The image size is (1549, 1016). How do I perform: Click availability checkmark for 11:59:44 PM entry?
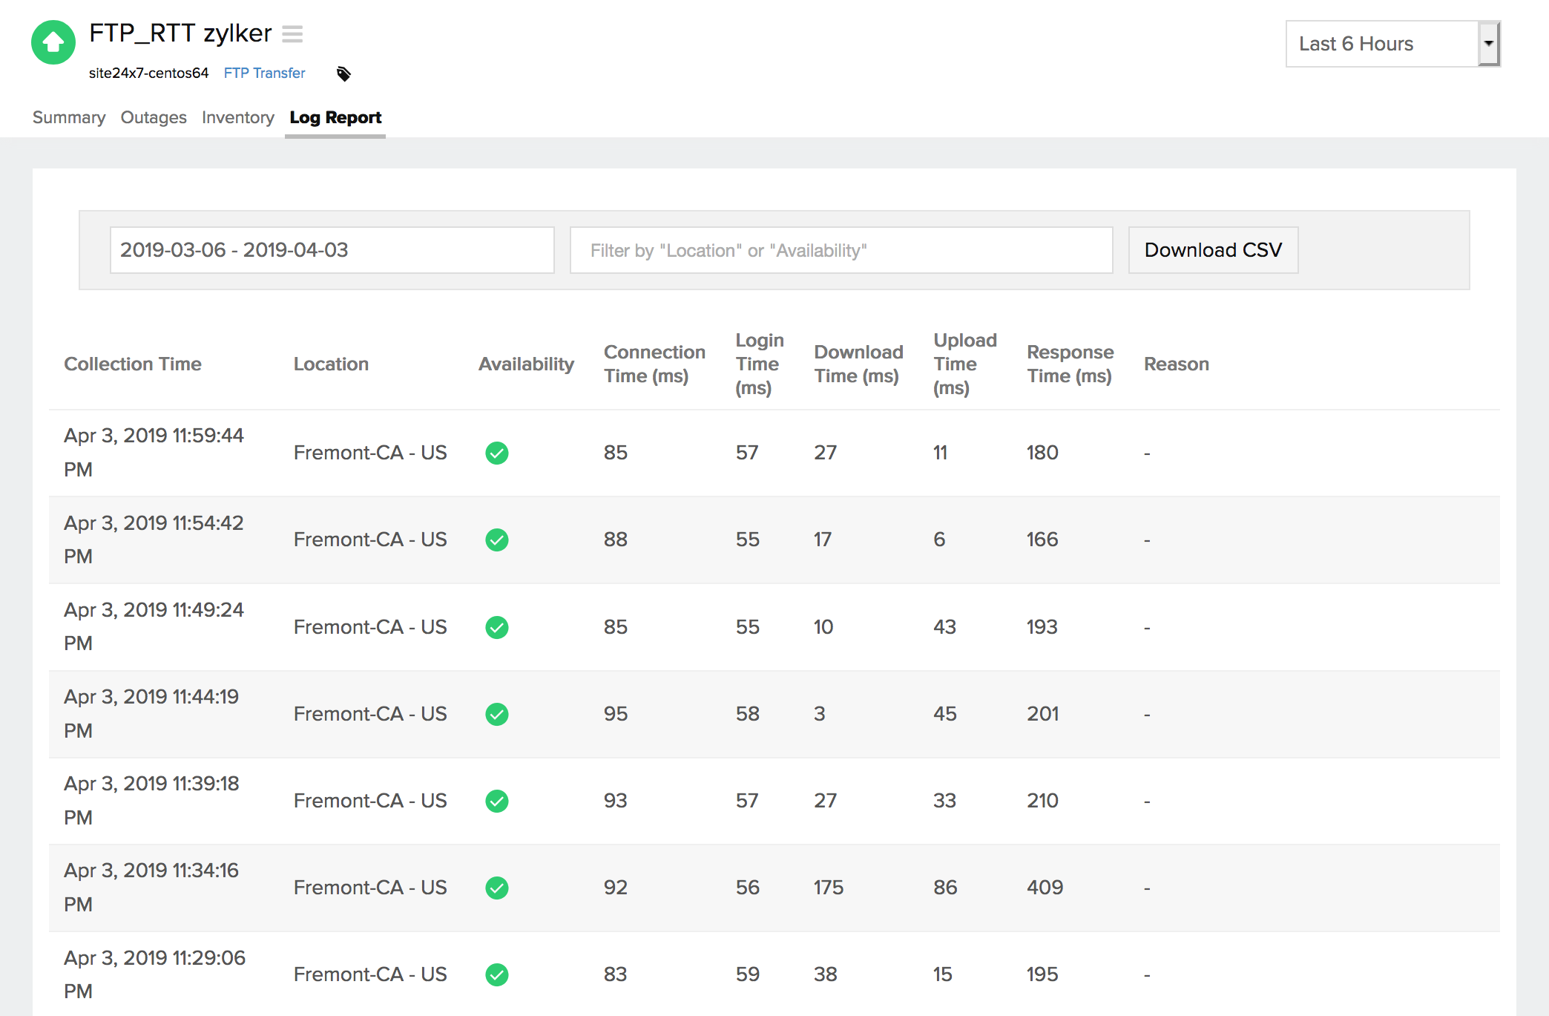point(496,453)
